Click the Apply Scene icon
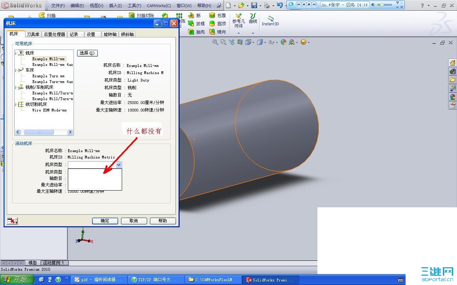This screenshot has height=285, width=457. coord(292,42)
